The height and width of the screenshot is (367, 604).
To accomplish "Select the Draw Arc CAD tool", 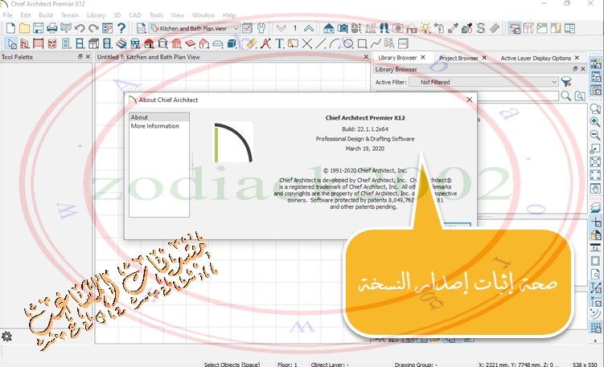I will 335,43.
